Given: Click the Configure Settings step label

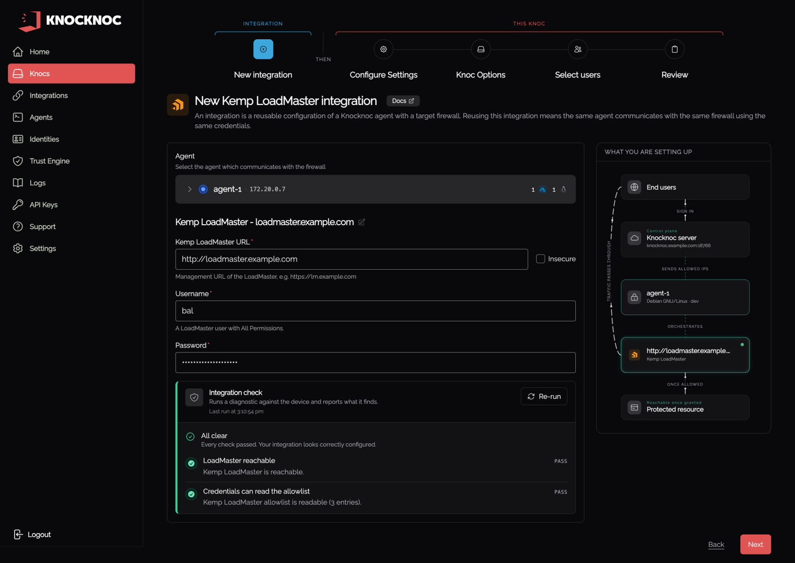Looking at the screenshot, I should (x=383, y=75).
